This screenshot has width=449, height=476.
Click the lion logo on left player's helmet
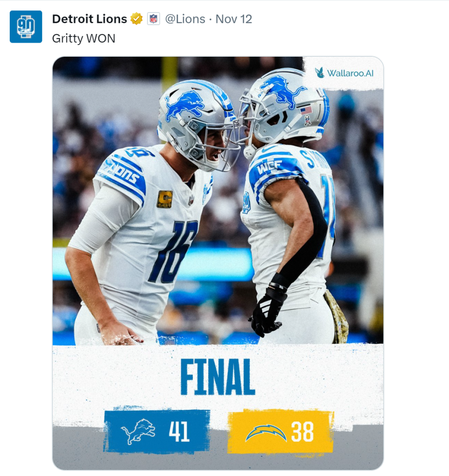pyautogui.click(x=185, y=106)
